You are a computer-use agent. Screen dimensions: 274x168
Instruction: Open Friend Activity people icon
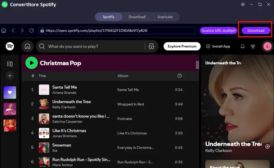[253, 46]
